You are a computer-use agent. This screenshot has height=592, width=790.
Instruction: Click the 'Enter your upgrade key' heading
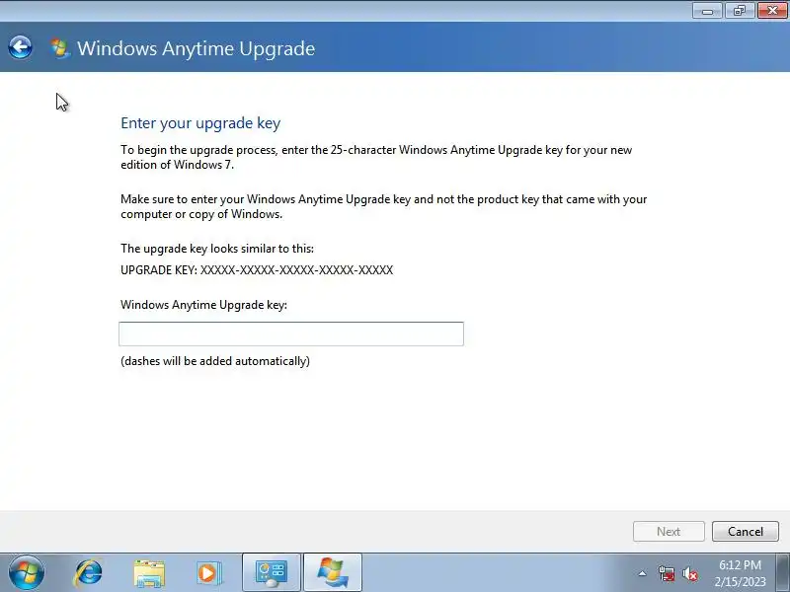pos(200,123)
